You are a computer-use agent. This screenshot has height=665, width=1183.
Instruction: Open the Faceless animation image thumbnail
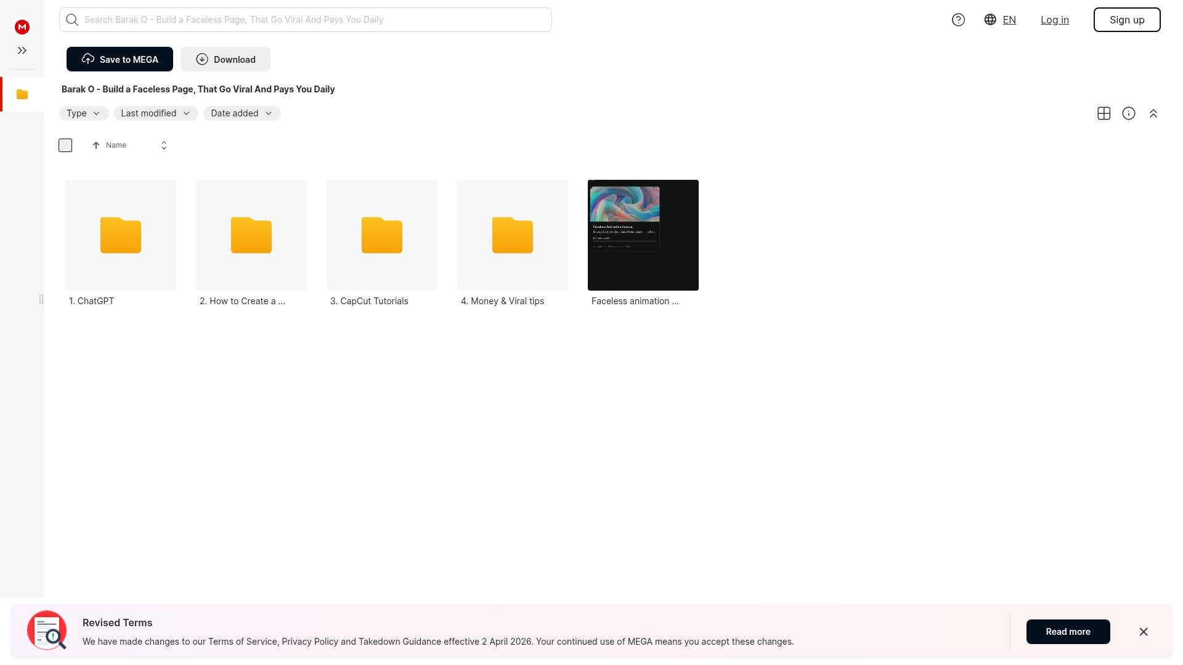pyautogui.click(x=643, y=235)
